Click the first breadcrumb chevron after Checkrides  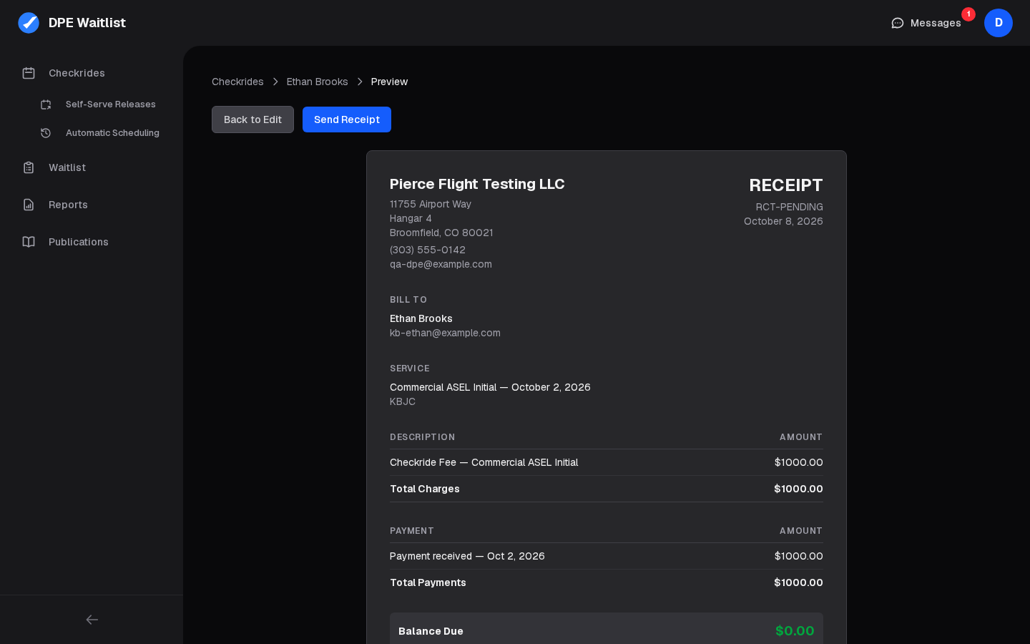point(275,82)
